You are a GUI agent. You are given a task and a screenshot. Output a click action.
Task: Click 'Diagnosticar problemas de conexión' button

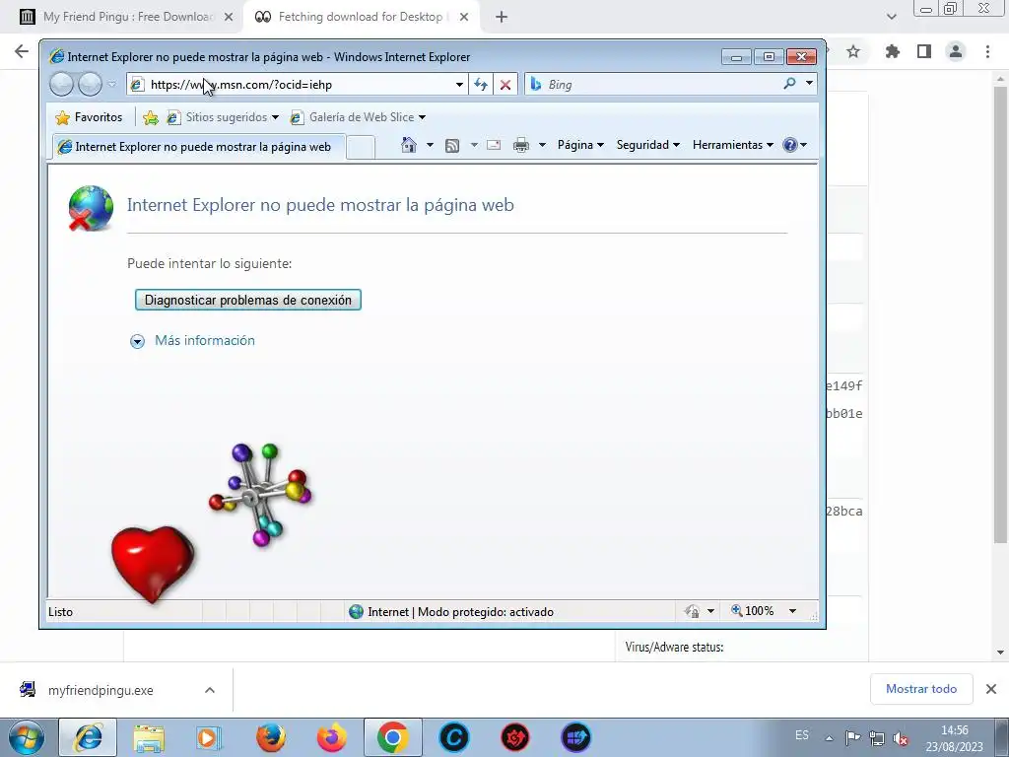coord(247,300)
